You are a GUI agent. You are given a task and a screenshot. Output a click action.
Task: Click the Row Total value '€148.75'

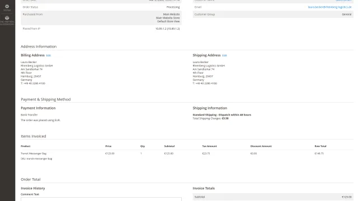(x=319, y=154)
